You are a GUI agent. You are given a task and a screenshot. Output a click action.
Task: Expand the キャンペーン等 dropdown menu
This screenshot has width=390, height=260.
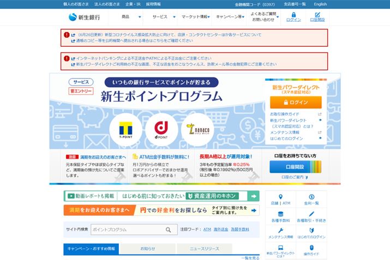point(230,17)
